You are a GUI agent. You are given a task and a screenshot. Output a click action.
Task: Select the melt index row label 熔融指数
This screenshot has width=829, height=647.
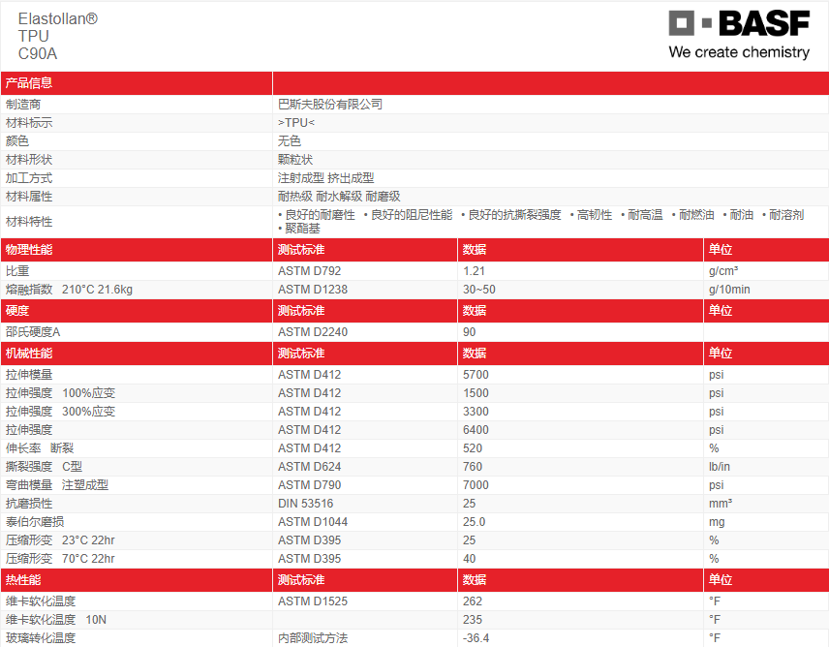coord(29,290)
